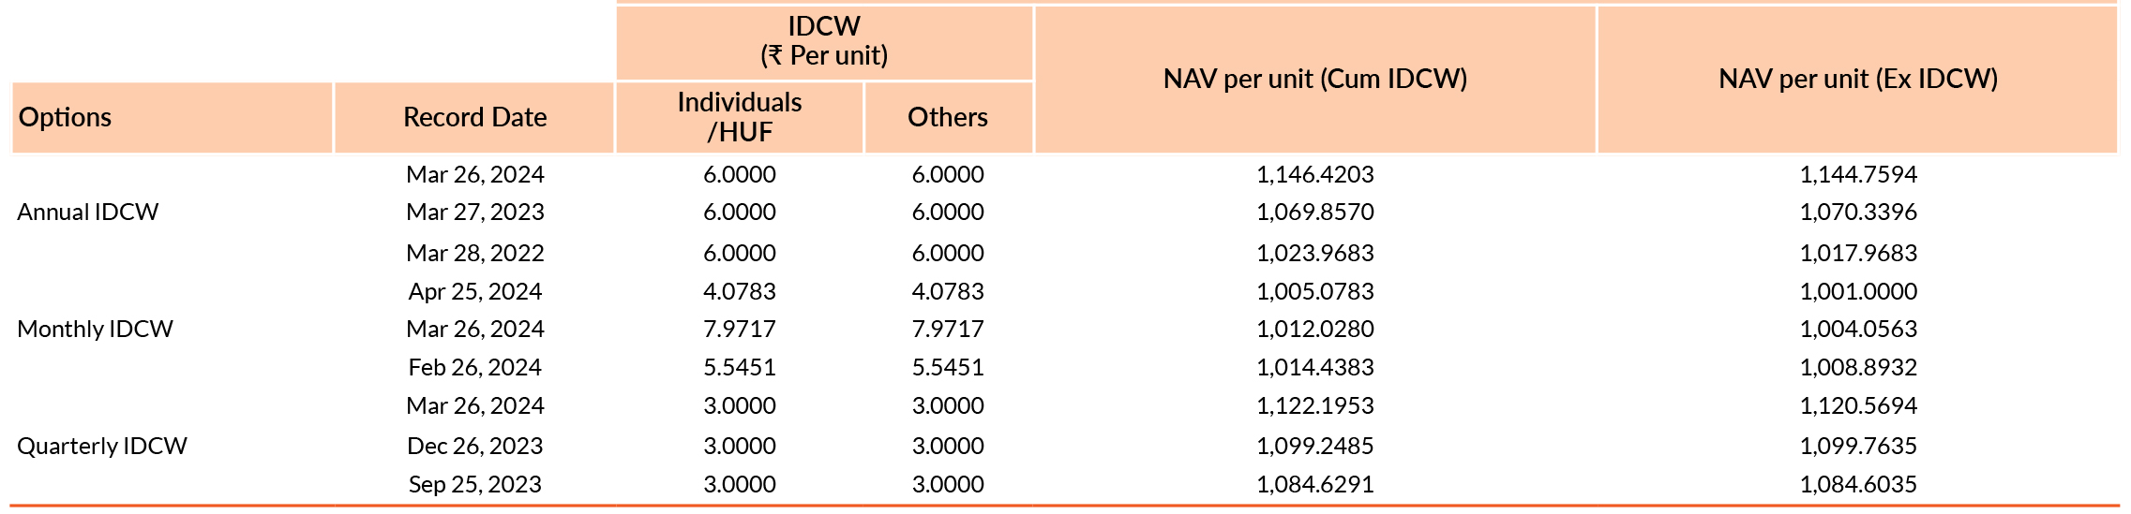Select the 1,001.0000 Ex IDCW value

pos(1858,292)
